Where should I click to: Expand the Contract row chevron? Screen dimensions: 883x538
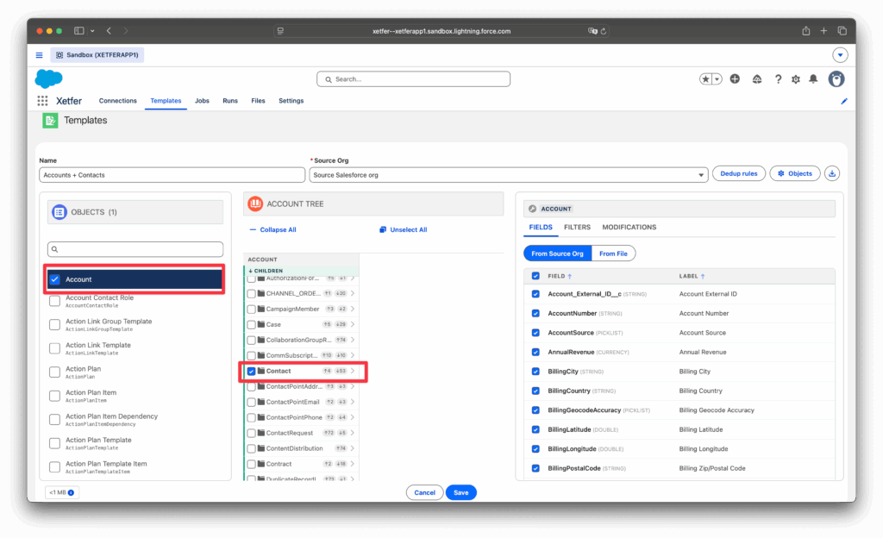pos(353,464)
